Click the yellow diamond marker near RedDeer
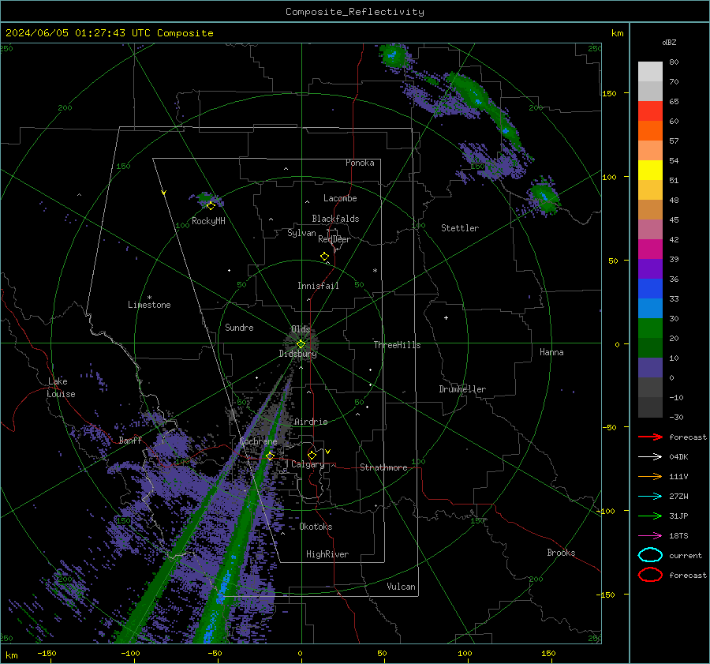 tap(324, 257)
